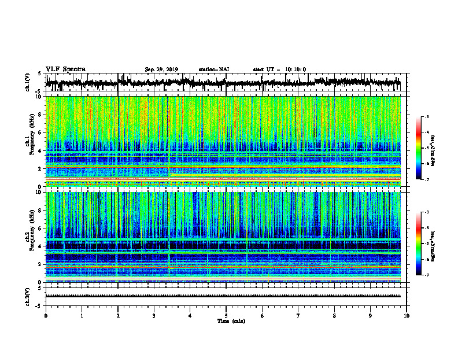The height and width of the screenshot is (354, 458).
Task: Click time axis tick label "4"
Action: click(190, 316)
